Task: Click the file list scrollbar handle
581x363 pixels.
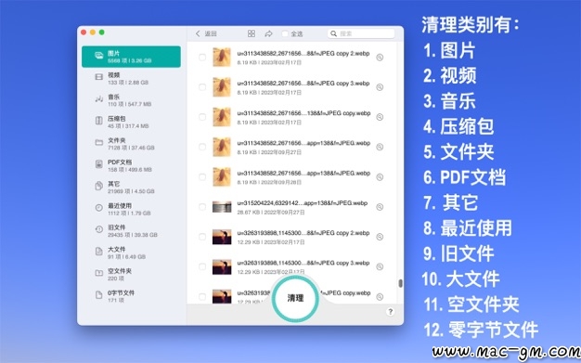Action: click(400, 283)
